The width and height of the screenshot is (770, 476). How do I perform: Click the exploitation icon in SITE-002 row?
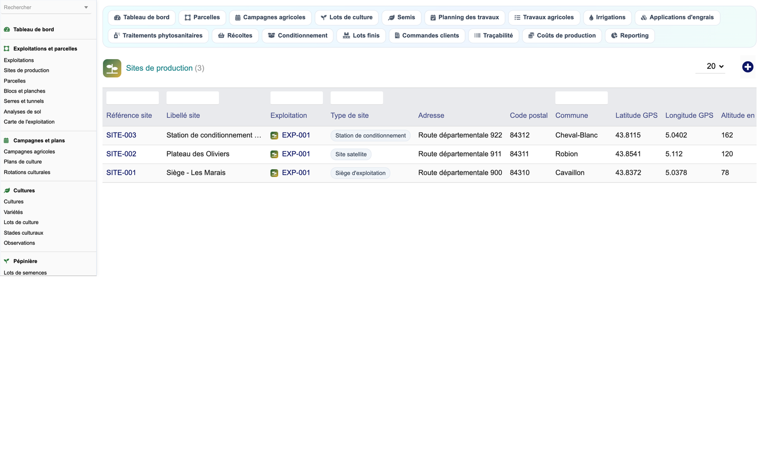click(x=274, y=154)
